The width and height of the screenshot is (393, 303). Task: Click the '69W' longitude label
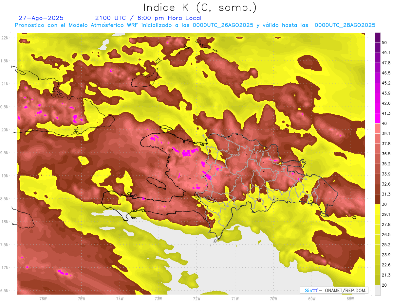(312, 298)
